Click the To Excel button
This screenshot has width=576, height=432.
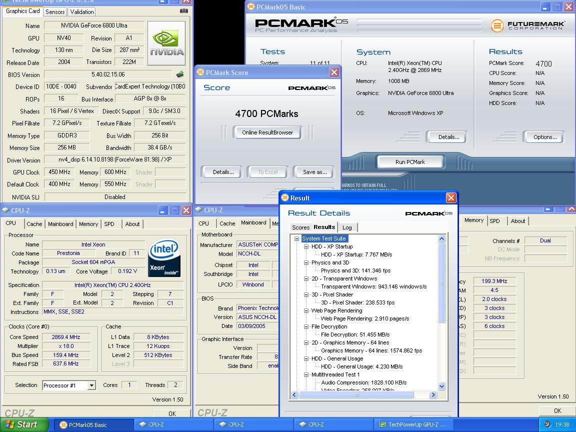(x=268, y=172)
